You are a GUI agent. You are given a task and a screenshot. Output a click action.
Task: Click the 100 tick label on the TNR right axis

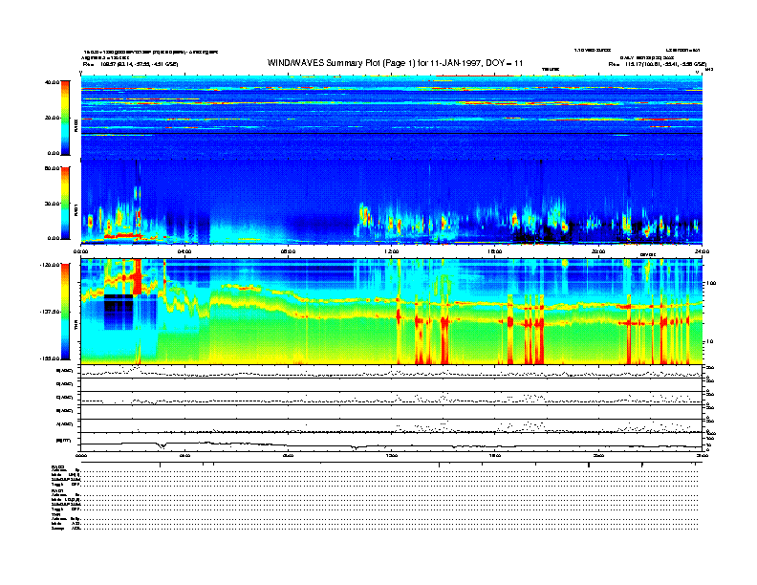coord(711,283)
